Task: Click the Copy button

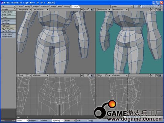Action: click(94, 121)
